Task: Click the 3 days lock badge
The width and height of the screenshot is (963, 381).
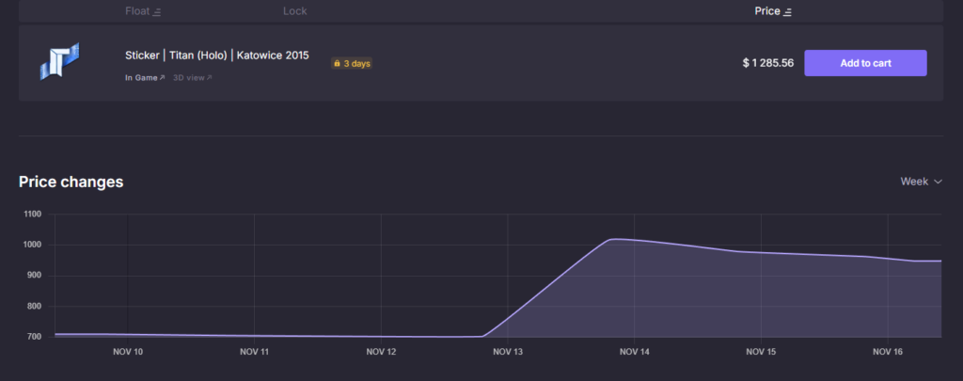Action: (x=352, y=64)
